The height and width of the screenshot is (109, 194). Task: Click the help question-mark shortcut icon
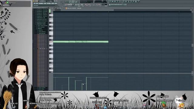coord(138,2)
